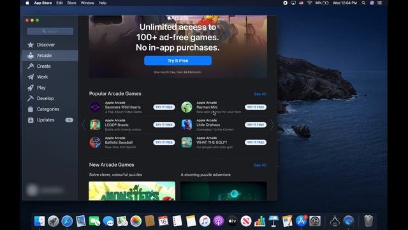Open the Little Orpheus game icon
Screen dimensions: 408x230
click(187, 125)
